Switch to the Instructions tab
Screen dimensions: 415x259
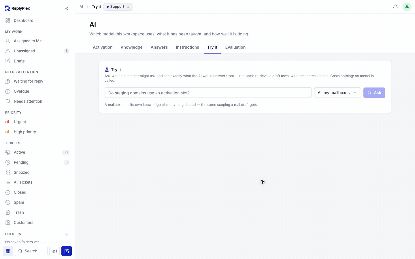pyautogui.click(x=187, y=47)
